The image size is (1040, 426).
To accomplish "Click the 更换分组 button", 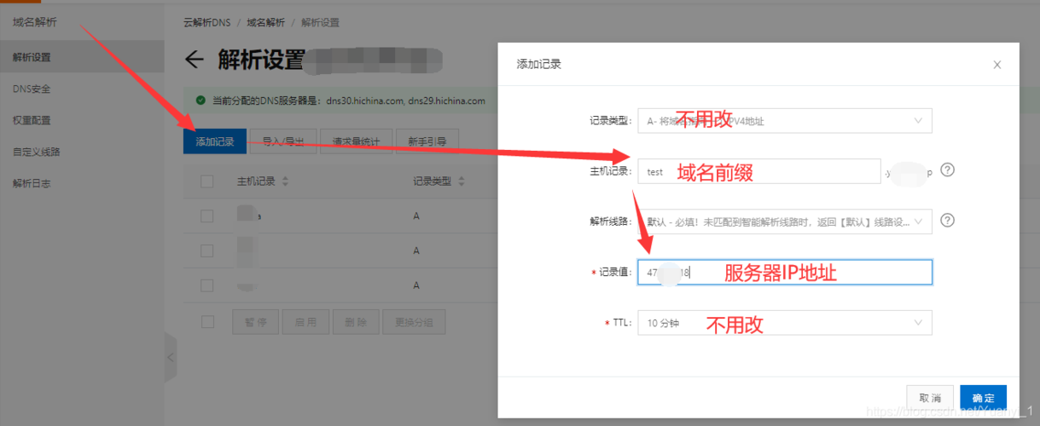I will click(x=415, y=322).
